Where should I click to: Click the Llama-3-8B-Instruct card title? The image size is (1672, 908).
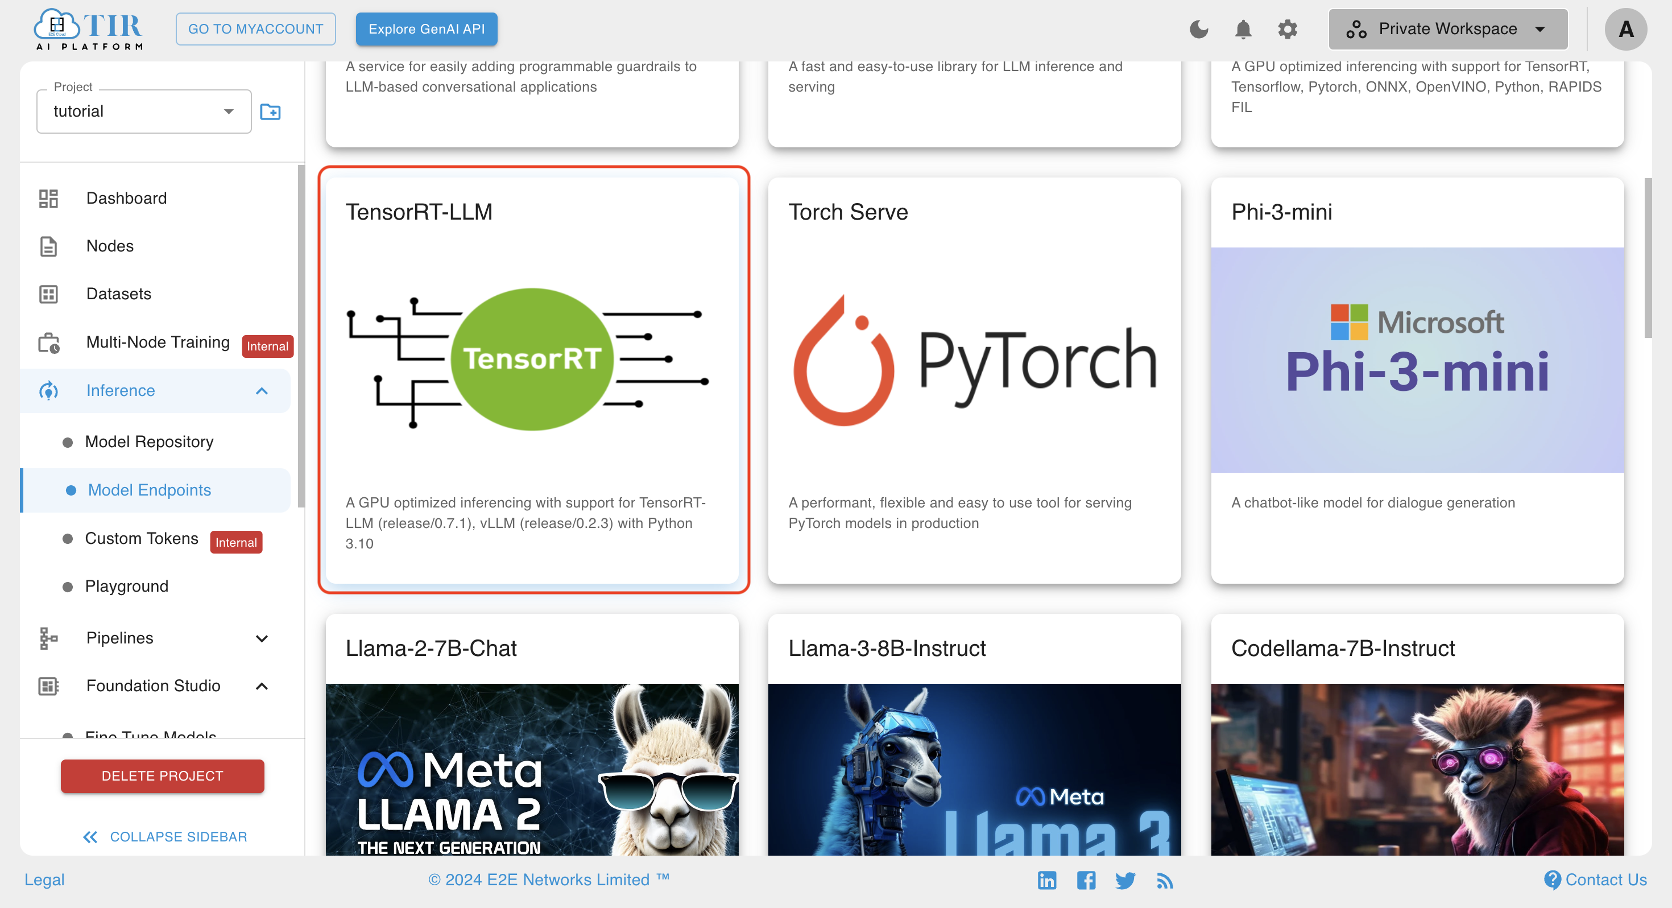[887, 648]
